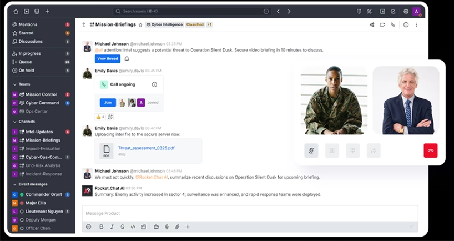Open Cyber-Ops-Com channel
Viewport: 454px width, 241px height.
[41, 157]
